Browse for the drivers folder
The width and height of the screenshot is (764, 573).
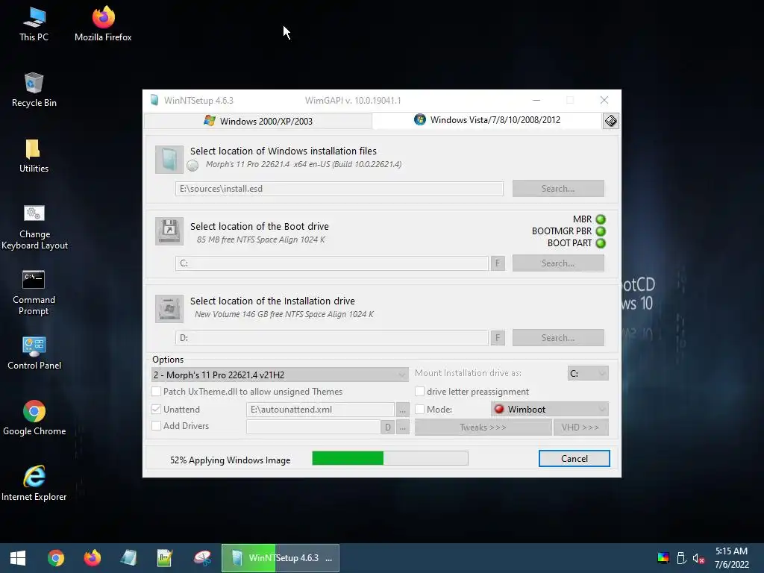402,428
